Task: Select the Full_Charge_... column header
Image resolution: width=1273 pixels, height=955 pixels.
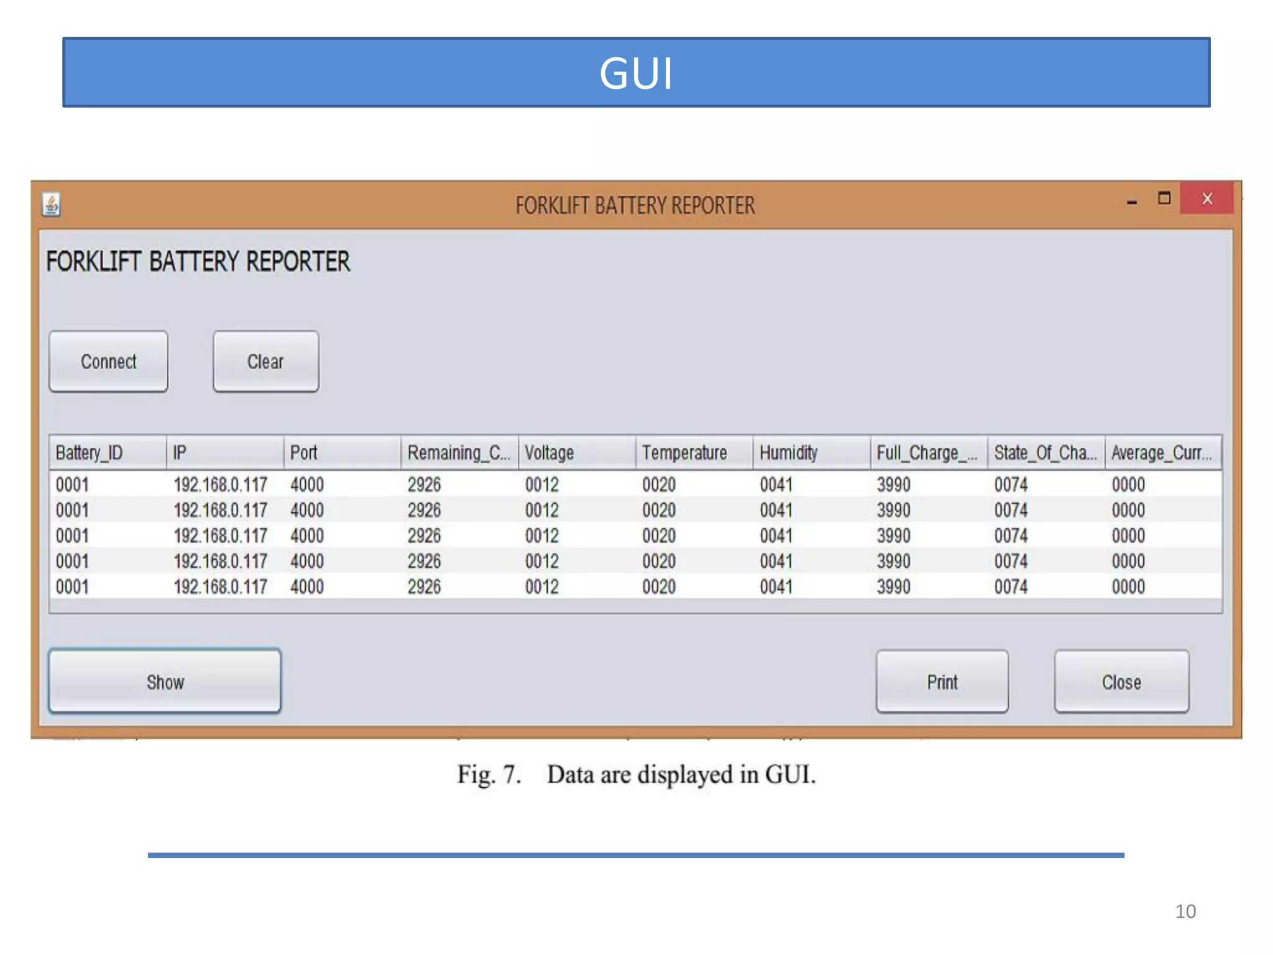Action: (929, 453)
